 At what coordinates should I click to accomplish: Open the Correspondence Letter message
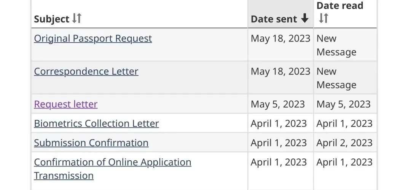click(x=86, y=72)
